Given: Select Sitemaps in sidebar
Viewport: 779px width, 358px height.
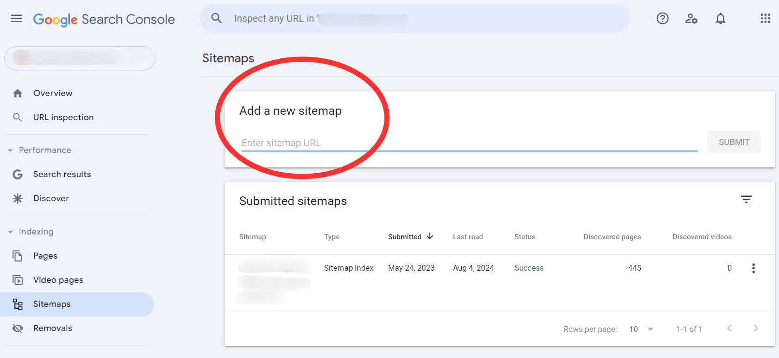Looking at the screenshot, I should pyautogui.click(x=77, y=304).
